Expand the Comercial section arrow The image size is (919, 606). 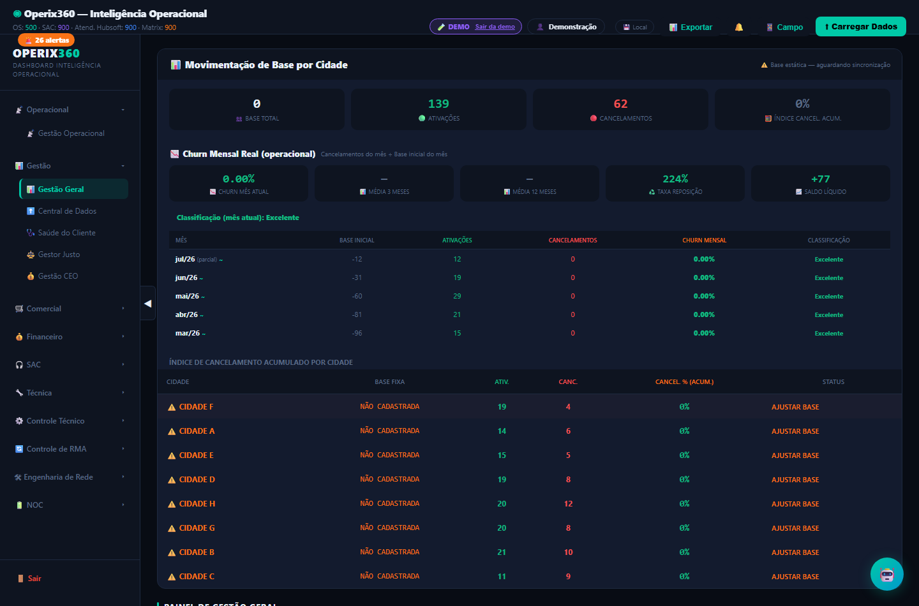123,309
